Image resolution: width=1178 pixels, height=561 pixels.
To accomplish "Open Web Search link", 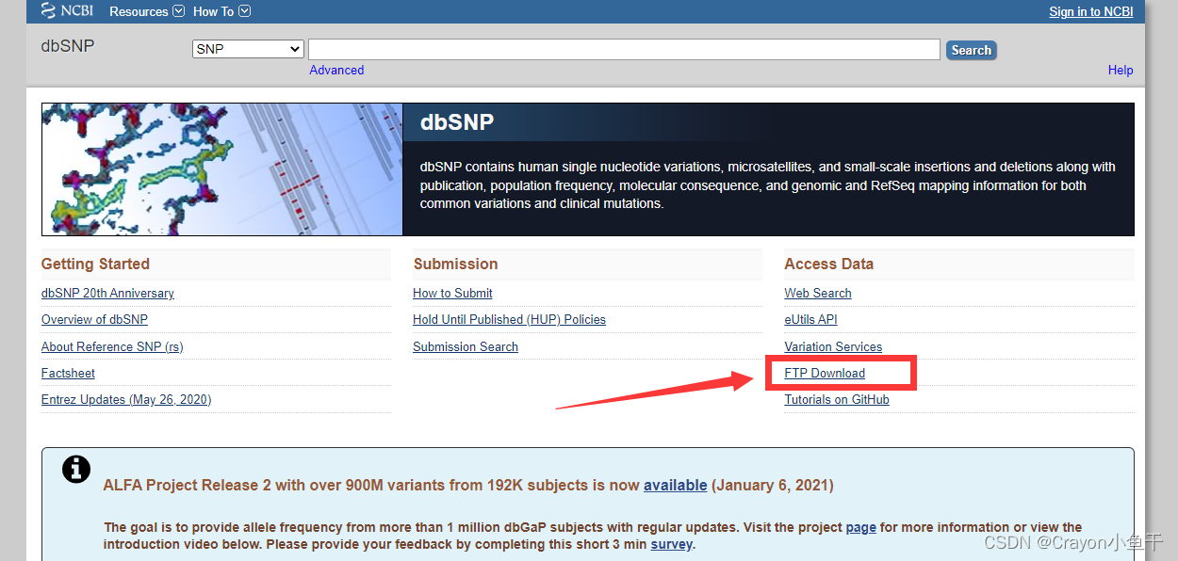I will [x=818, y=293].
